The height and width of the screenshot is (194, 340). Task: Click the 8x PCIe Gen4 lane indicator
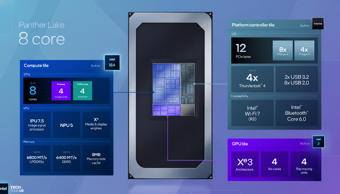[283, 50]
